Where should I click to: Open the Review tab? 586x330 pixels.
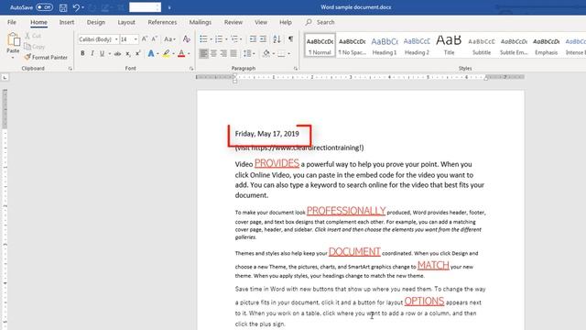click(x=233, y=22)
